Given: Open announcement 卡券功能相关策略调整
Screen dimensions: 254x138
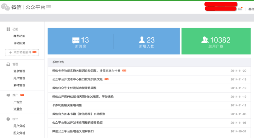Looking at the screenshot, I should click(67, 105).
